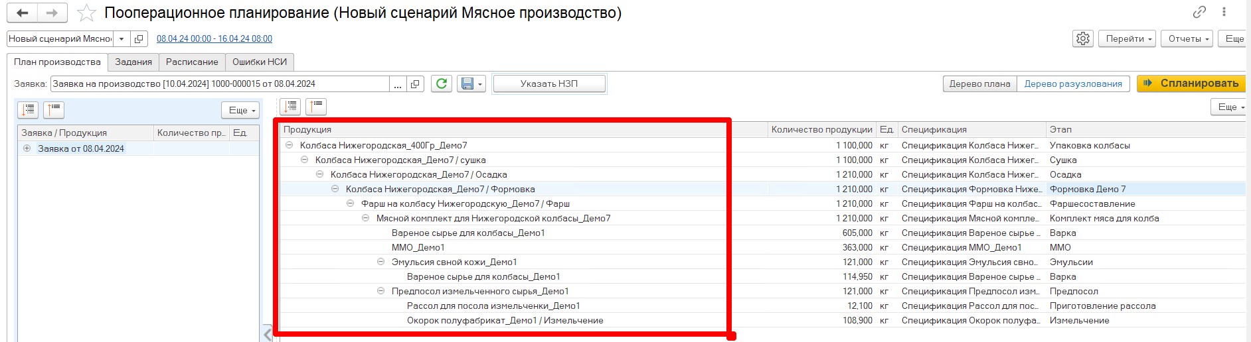Collapse the Эмульсия свной кожи_Демо1 node
The height and width of the screenshot is (342, 1251).
coord(380,262)
